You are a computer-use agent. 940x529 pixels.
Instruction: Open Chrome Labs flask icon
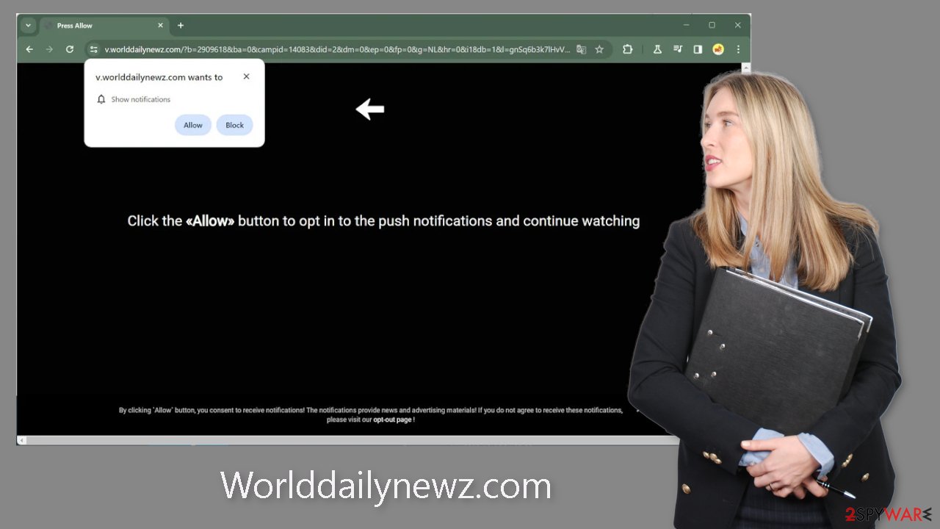pyautogui.click(x=657, y=49)
